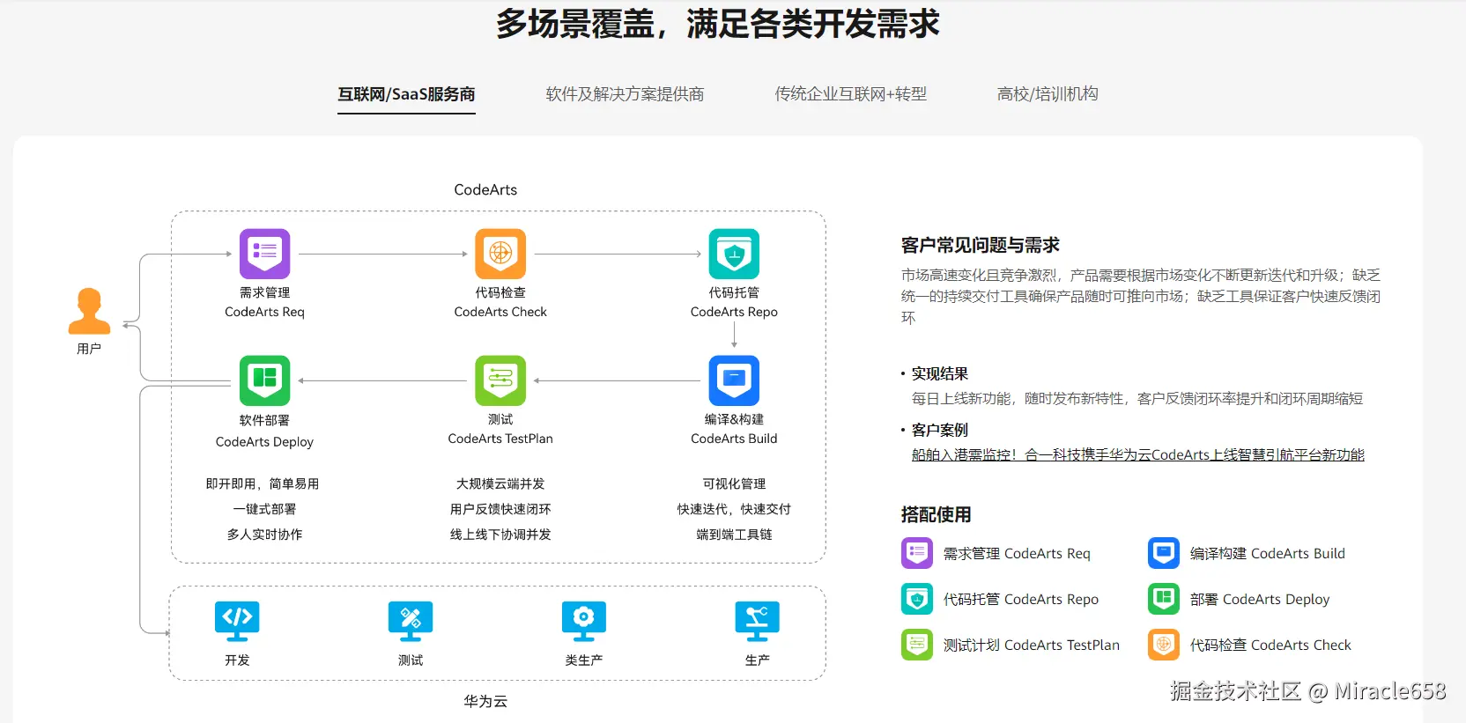The height and width of the screenshot is (723, 1466).
Task: Click the 代码托管 CodeArts Repo diagram icon
Action: pyautogui.click(x=734, y=254)
